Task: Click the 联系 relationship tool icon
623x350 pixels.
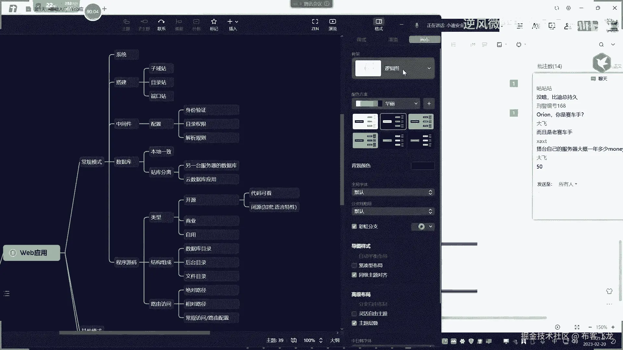Action: (161, 22)
